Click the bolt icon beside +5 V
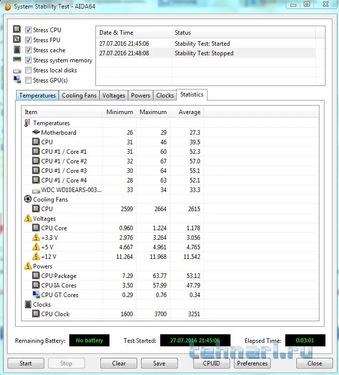The height and width of the screenshot is (375, 339). pos(36,247)
